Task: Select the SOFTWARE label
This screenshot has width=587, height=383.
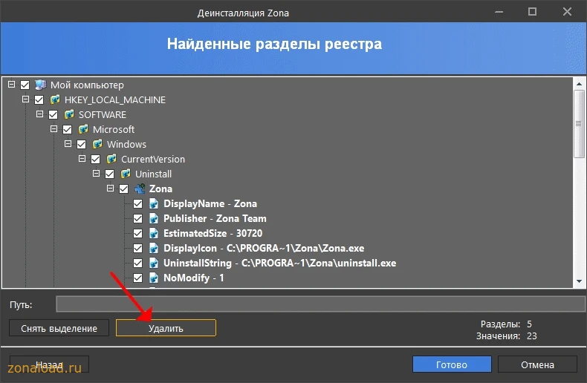Action: 103,115
